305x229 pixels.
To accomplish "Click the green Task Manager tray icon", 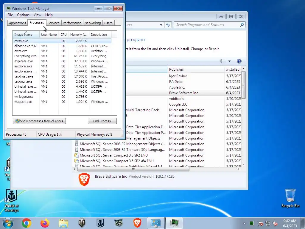I will (252, 223).
